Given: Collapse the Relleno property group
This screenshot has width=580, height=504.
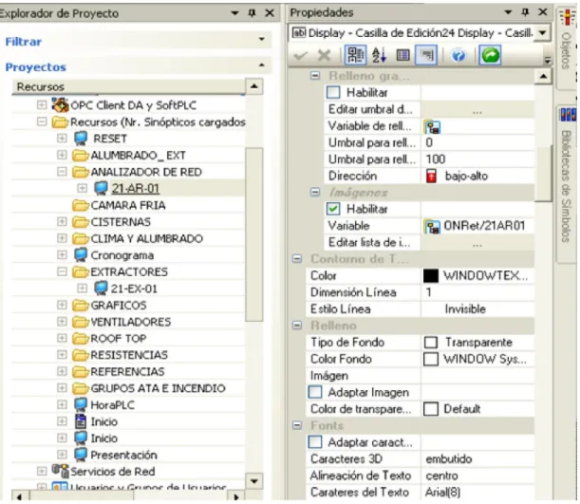Looking at the screenshot, I should (x=297, y=325).
